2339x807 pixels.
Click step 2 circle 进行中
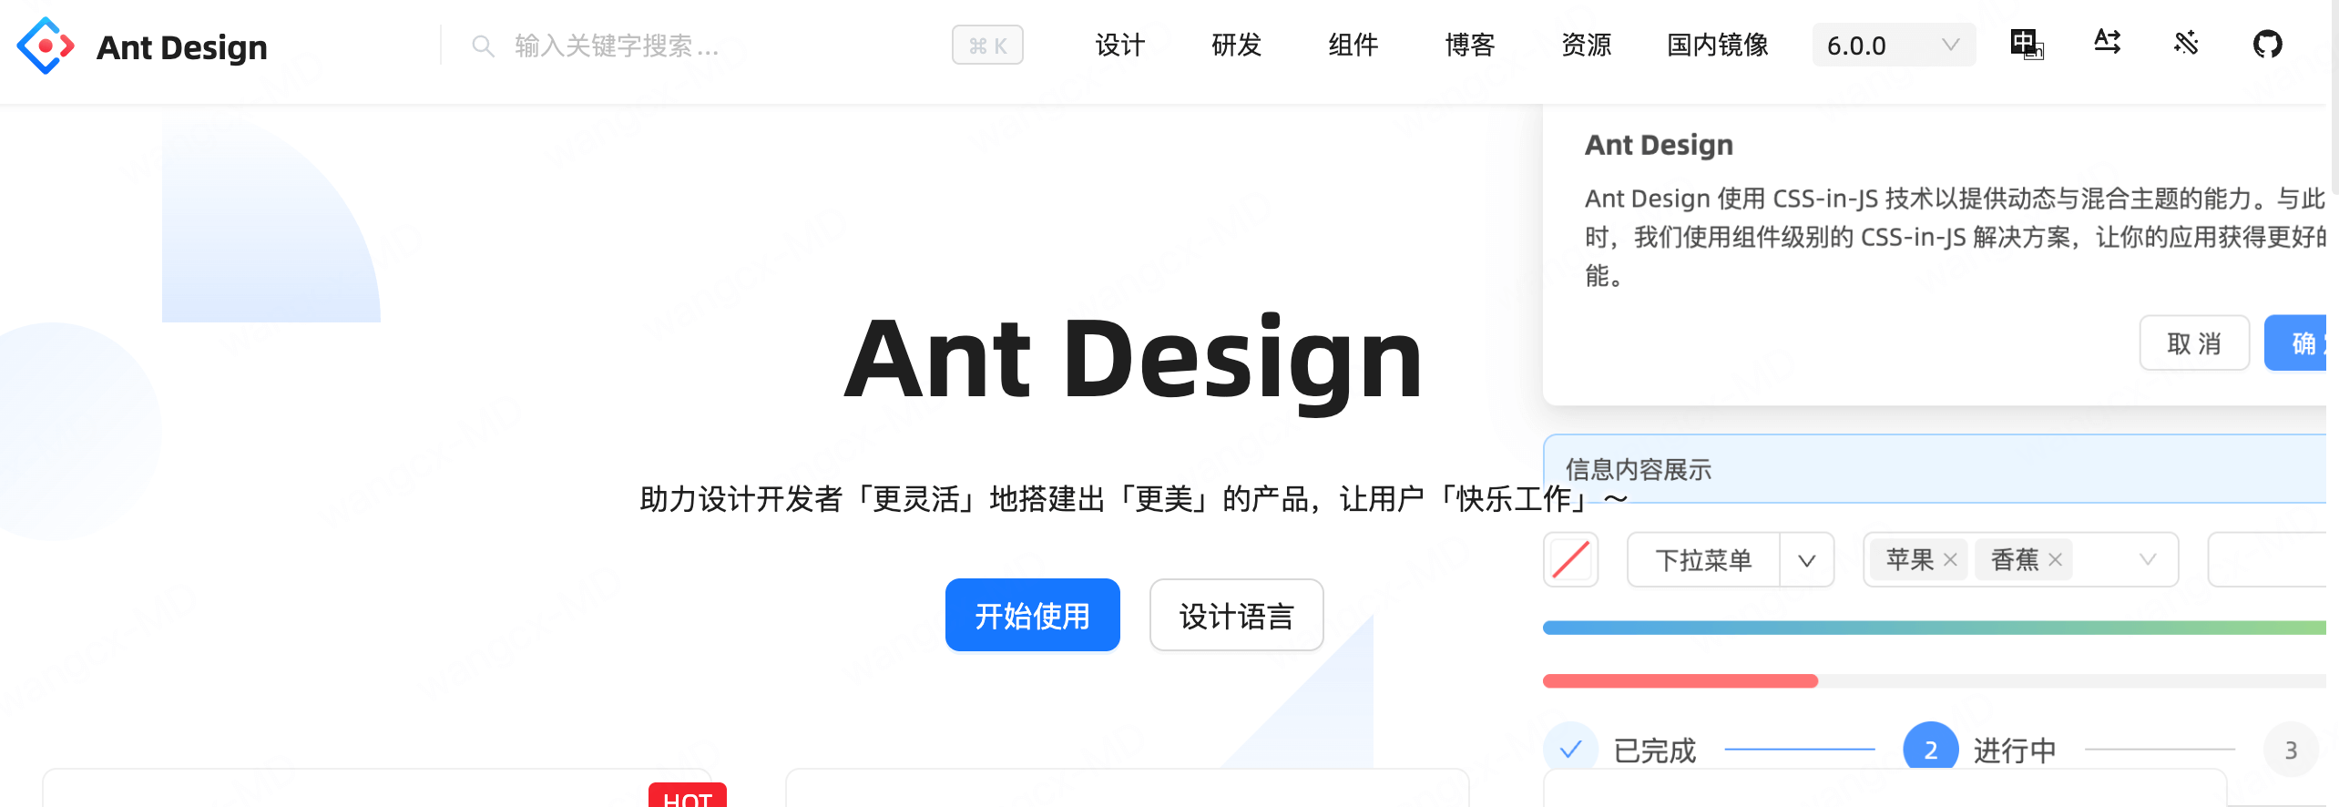point(1930,750)
